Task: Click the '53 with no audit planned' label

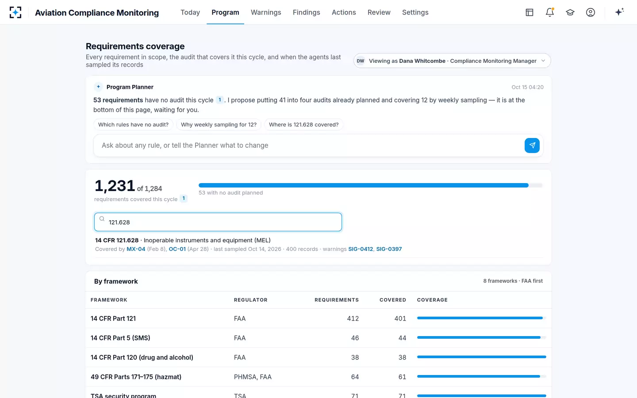Action: click(x=231, y=193)
